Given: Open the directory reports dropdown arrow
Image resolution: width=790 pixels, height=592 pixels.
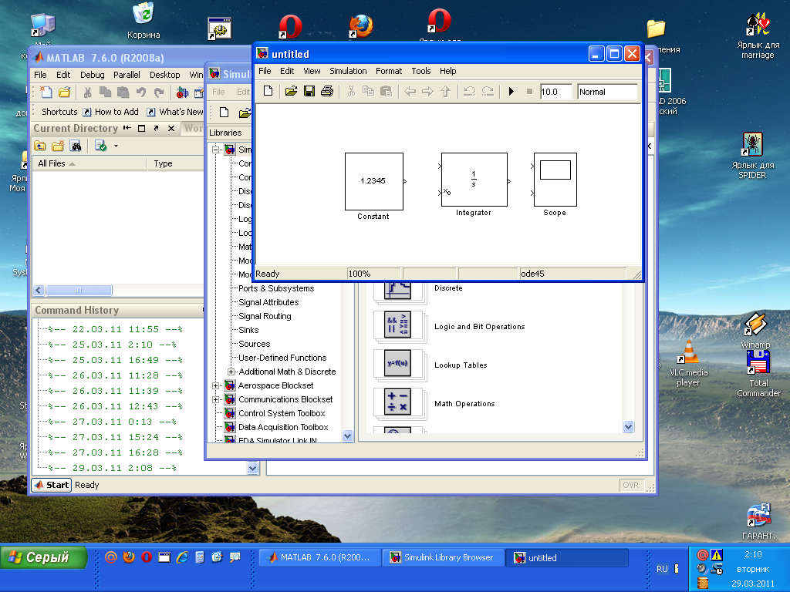Looking at the screenshot, I should pyautogui.click(x=116, y=146).
